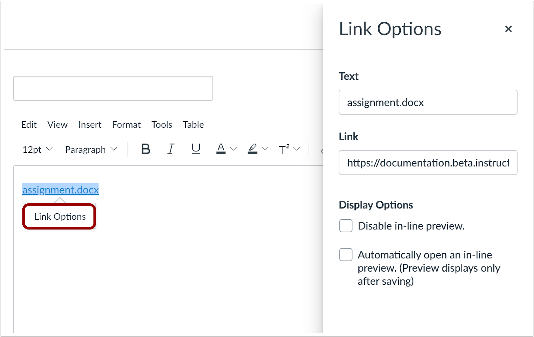Enable Disable in-line preview checkbox

(x=346, y=226)
